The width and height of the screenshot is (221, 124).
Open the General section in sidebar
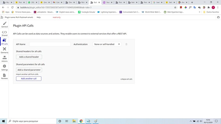4,25
